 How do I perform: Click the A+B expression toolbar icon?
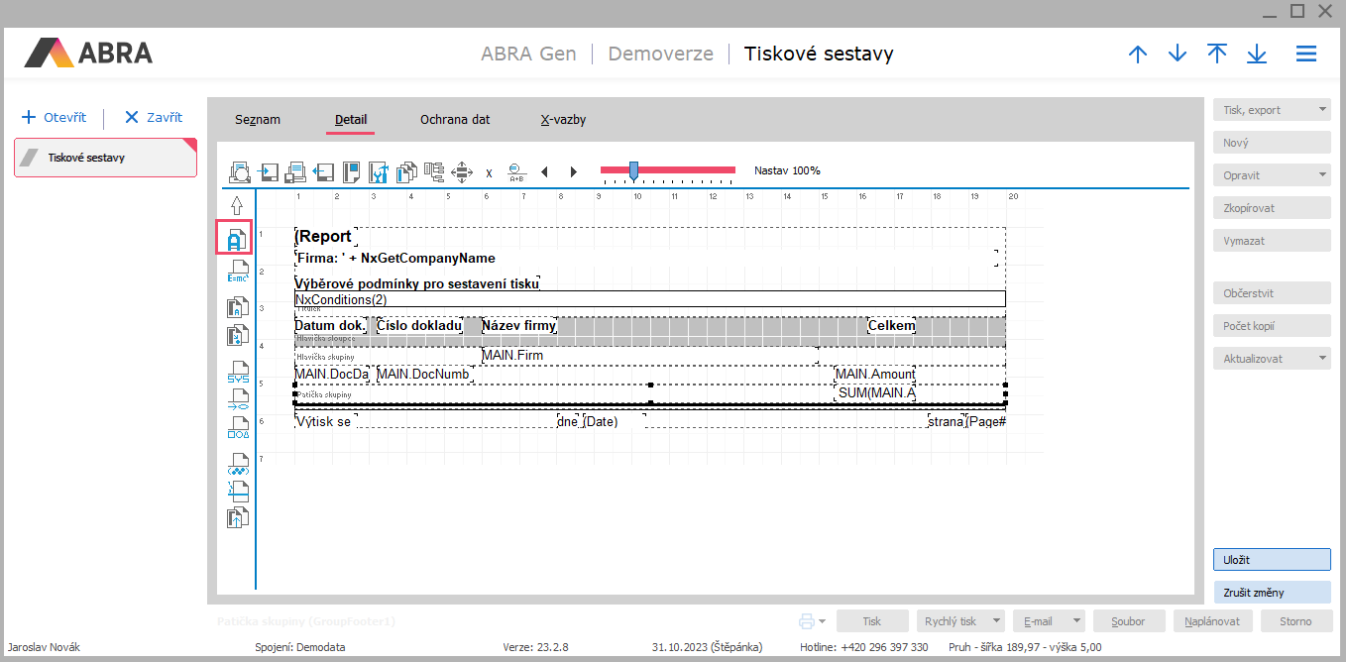(516, 172)
